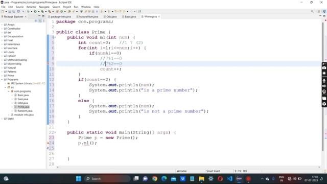The width and height of the screenshot is (327, 184).
Task: Select the Encapsulation project
Action: pyautogui.click(x=14, y=36)
